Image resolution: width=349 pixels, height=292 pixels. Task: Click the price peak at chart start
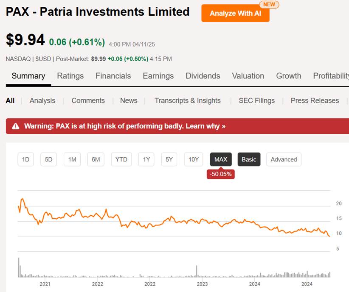pyautogui.click(x=22, y=199)
